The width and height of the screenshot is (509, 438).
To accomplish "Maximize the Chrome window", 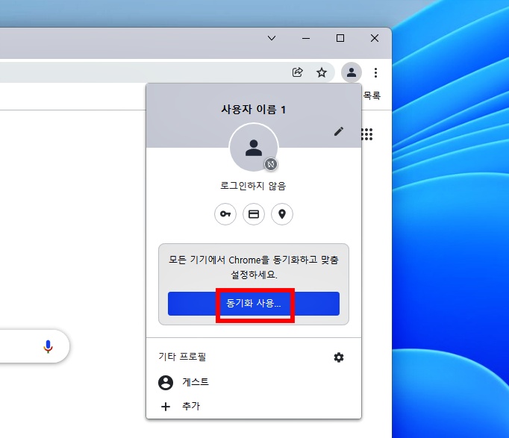I will pyautogui.click(x=340, y=38).
